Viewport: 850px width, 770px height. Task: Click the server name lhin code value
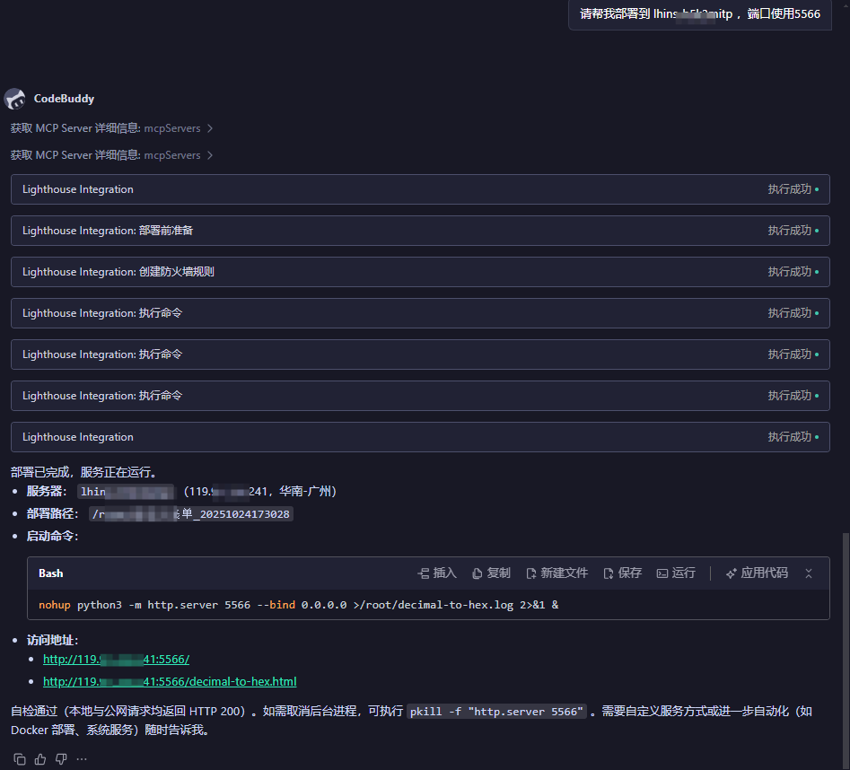(x=126, y=492)
